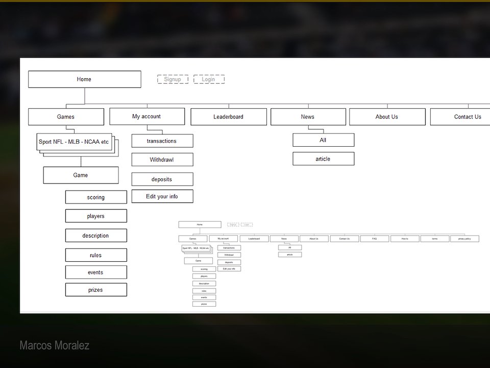Select the dashed Signup box in the large sitemap

pos(173,79)
